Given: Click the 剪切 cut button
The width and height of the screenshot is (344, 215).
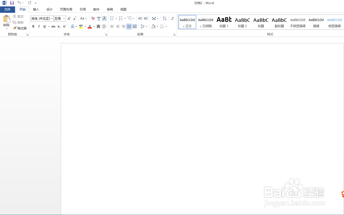Looking at the screenshot, I should click(18, 16).
